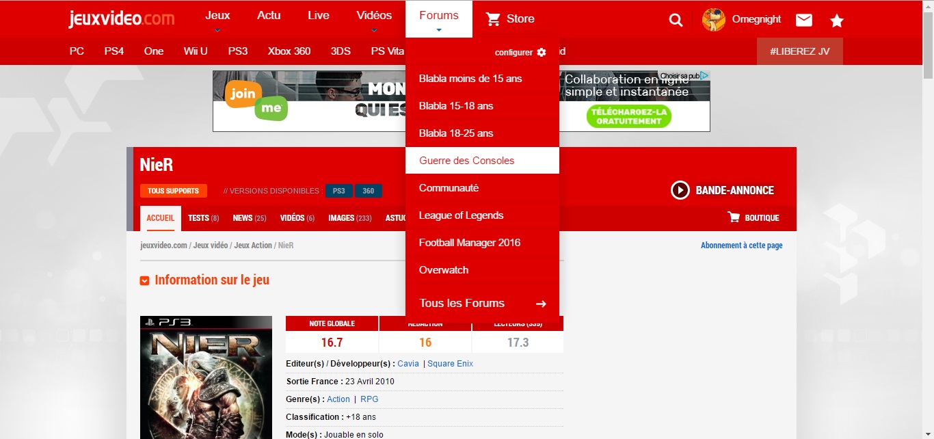Image resolution: width=934 pixels, height=439 pixels.
Task: Click Jeux vidéo breadcrumb link
Action: [211, 245]
